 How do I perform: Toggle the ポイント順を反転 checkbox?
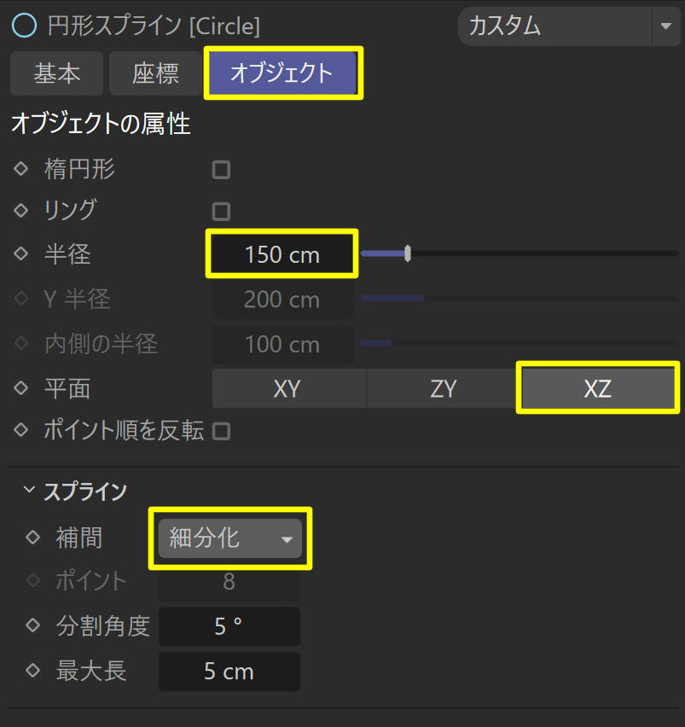click(x=221, y=431)
